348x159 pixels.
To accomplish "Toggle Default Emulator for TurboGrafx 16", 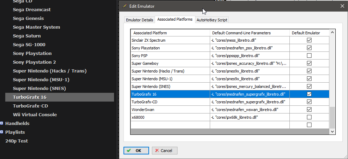I will [309, 94].
